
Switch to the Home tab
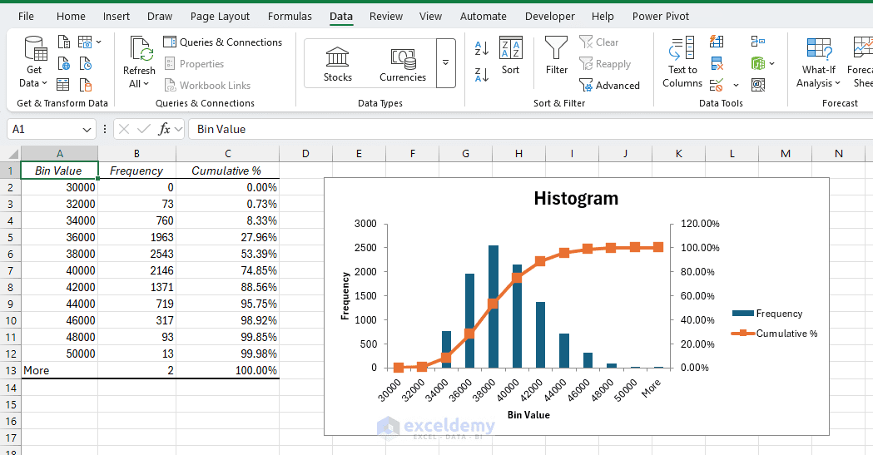tap(71, 16)
